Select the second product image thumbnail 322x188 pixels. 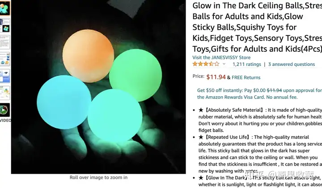(5, 25)
